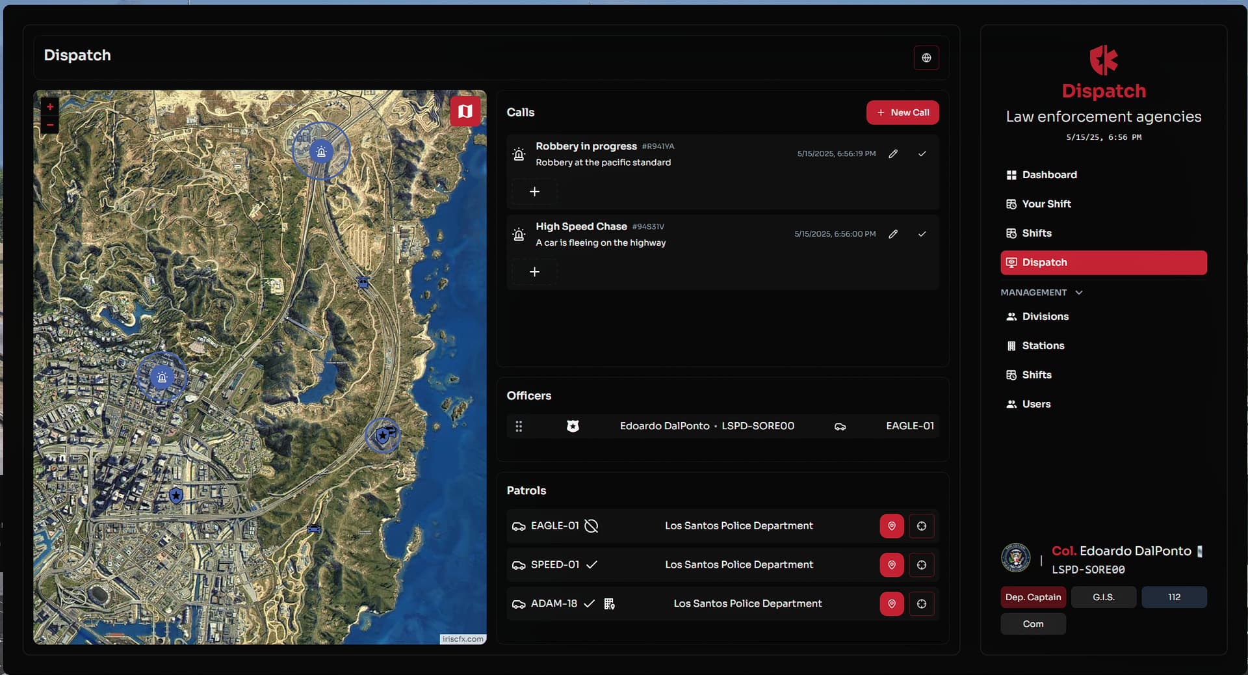
Task: Expand add unit under High Speed Chase
Action: [x=534, y=272]
